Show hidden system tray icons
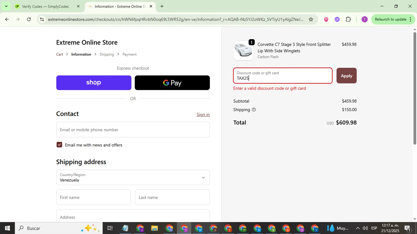Viewport: 417px width, 234px height. coord(358,228)
